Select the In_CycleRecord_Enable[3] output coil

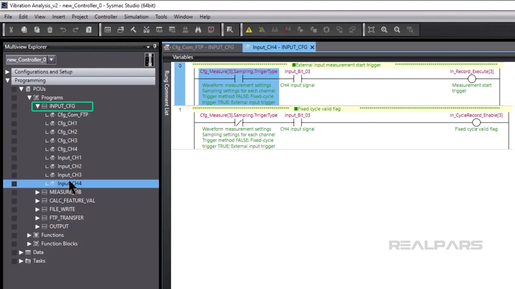(476, 123)
